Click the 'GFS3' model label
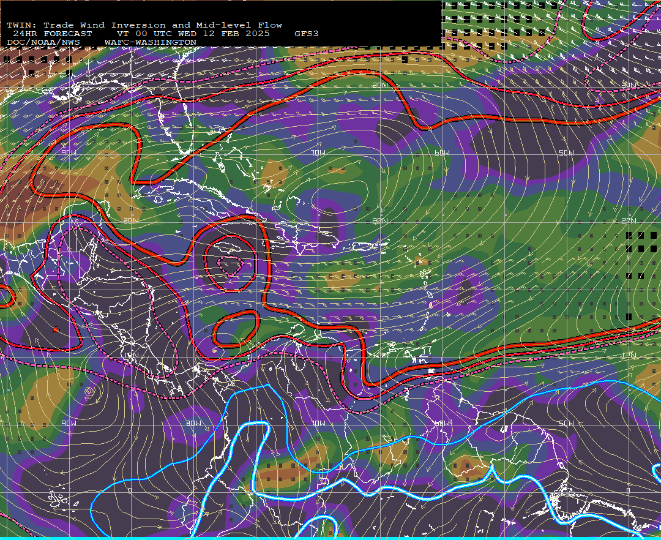Screen dimensions: 661x540 pyautogui.click(x=307, y=34)
